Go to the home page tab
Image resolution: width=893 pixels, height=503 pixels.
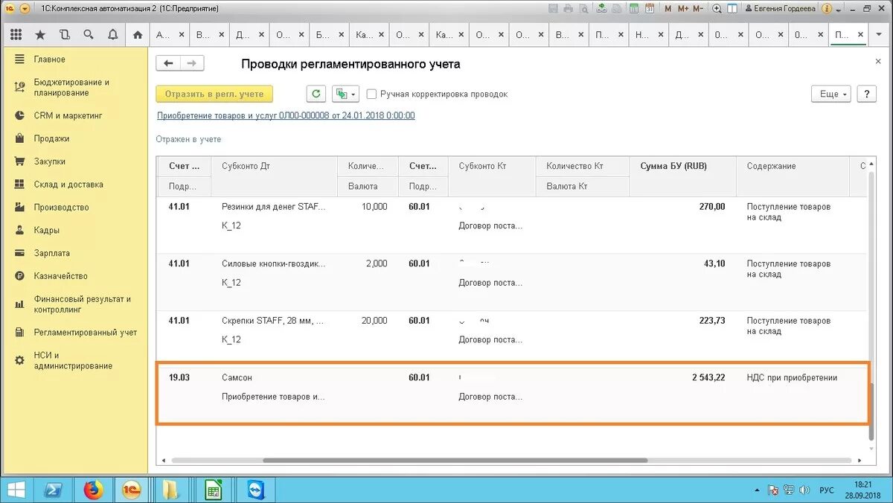[137, 34]
